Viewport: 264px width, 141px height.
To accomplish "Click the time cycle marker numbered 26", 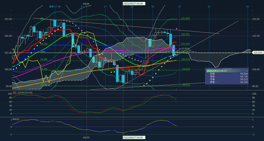I will (x=132, y=6).
